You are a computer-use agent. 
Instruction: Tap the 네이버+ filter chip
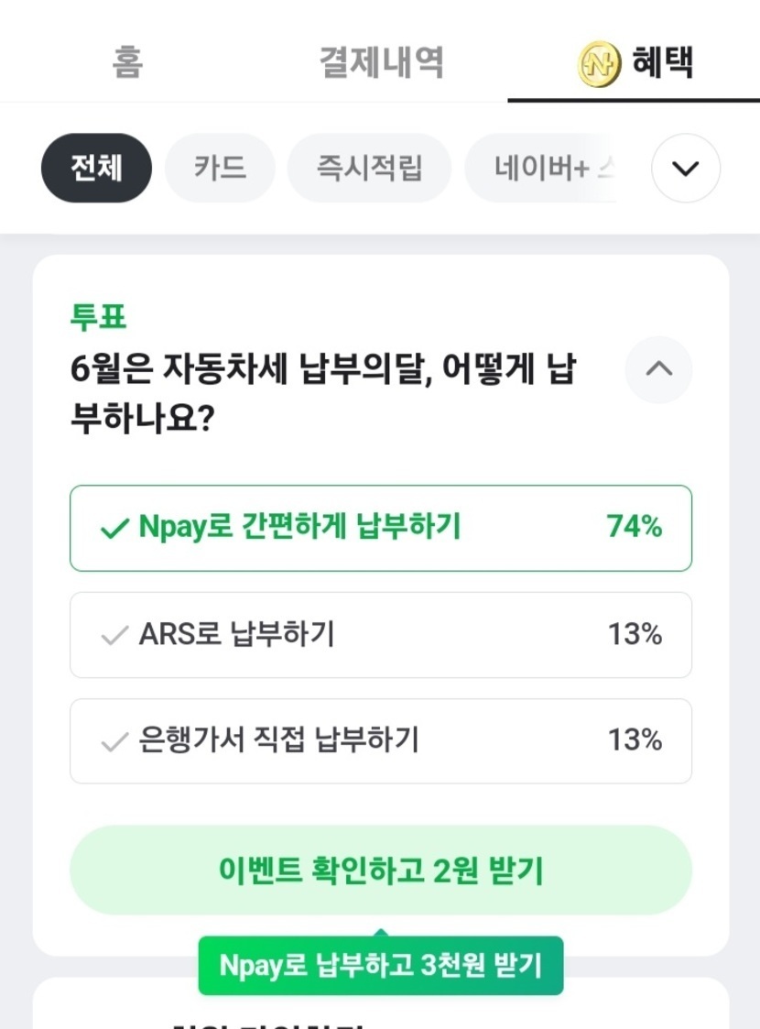pos(540,168)
